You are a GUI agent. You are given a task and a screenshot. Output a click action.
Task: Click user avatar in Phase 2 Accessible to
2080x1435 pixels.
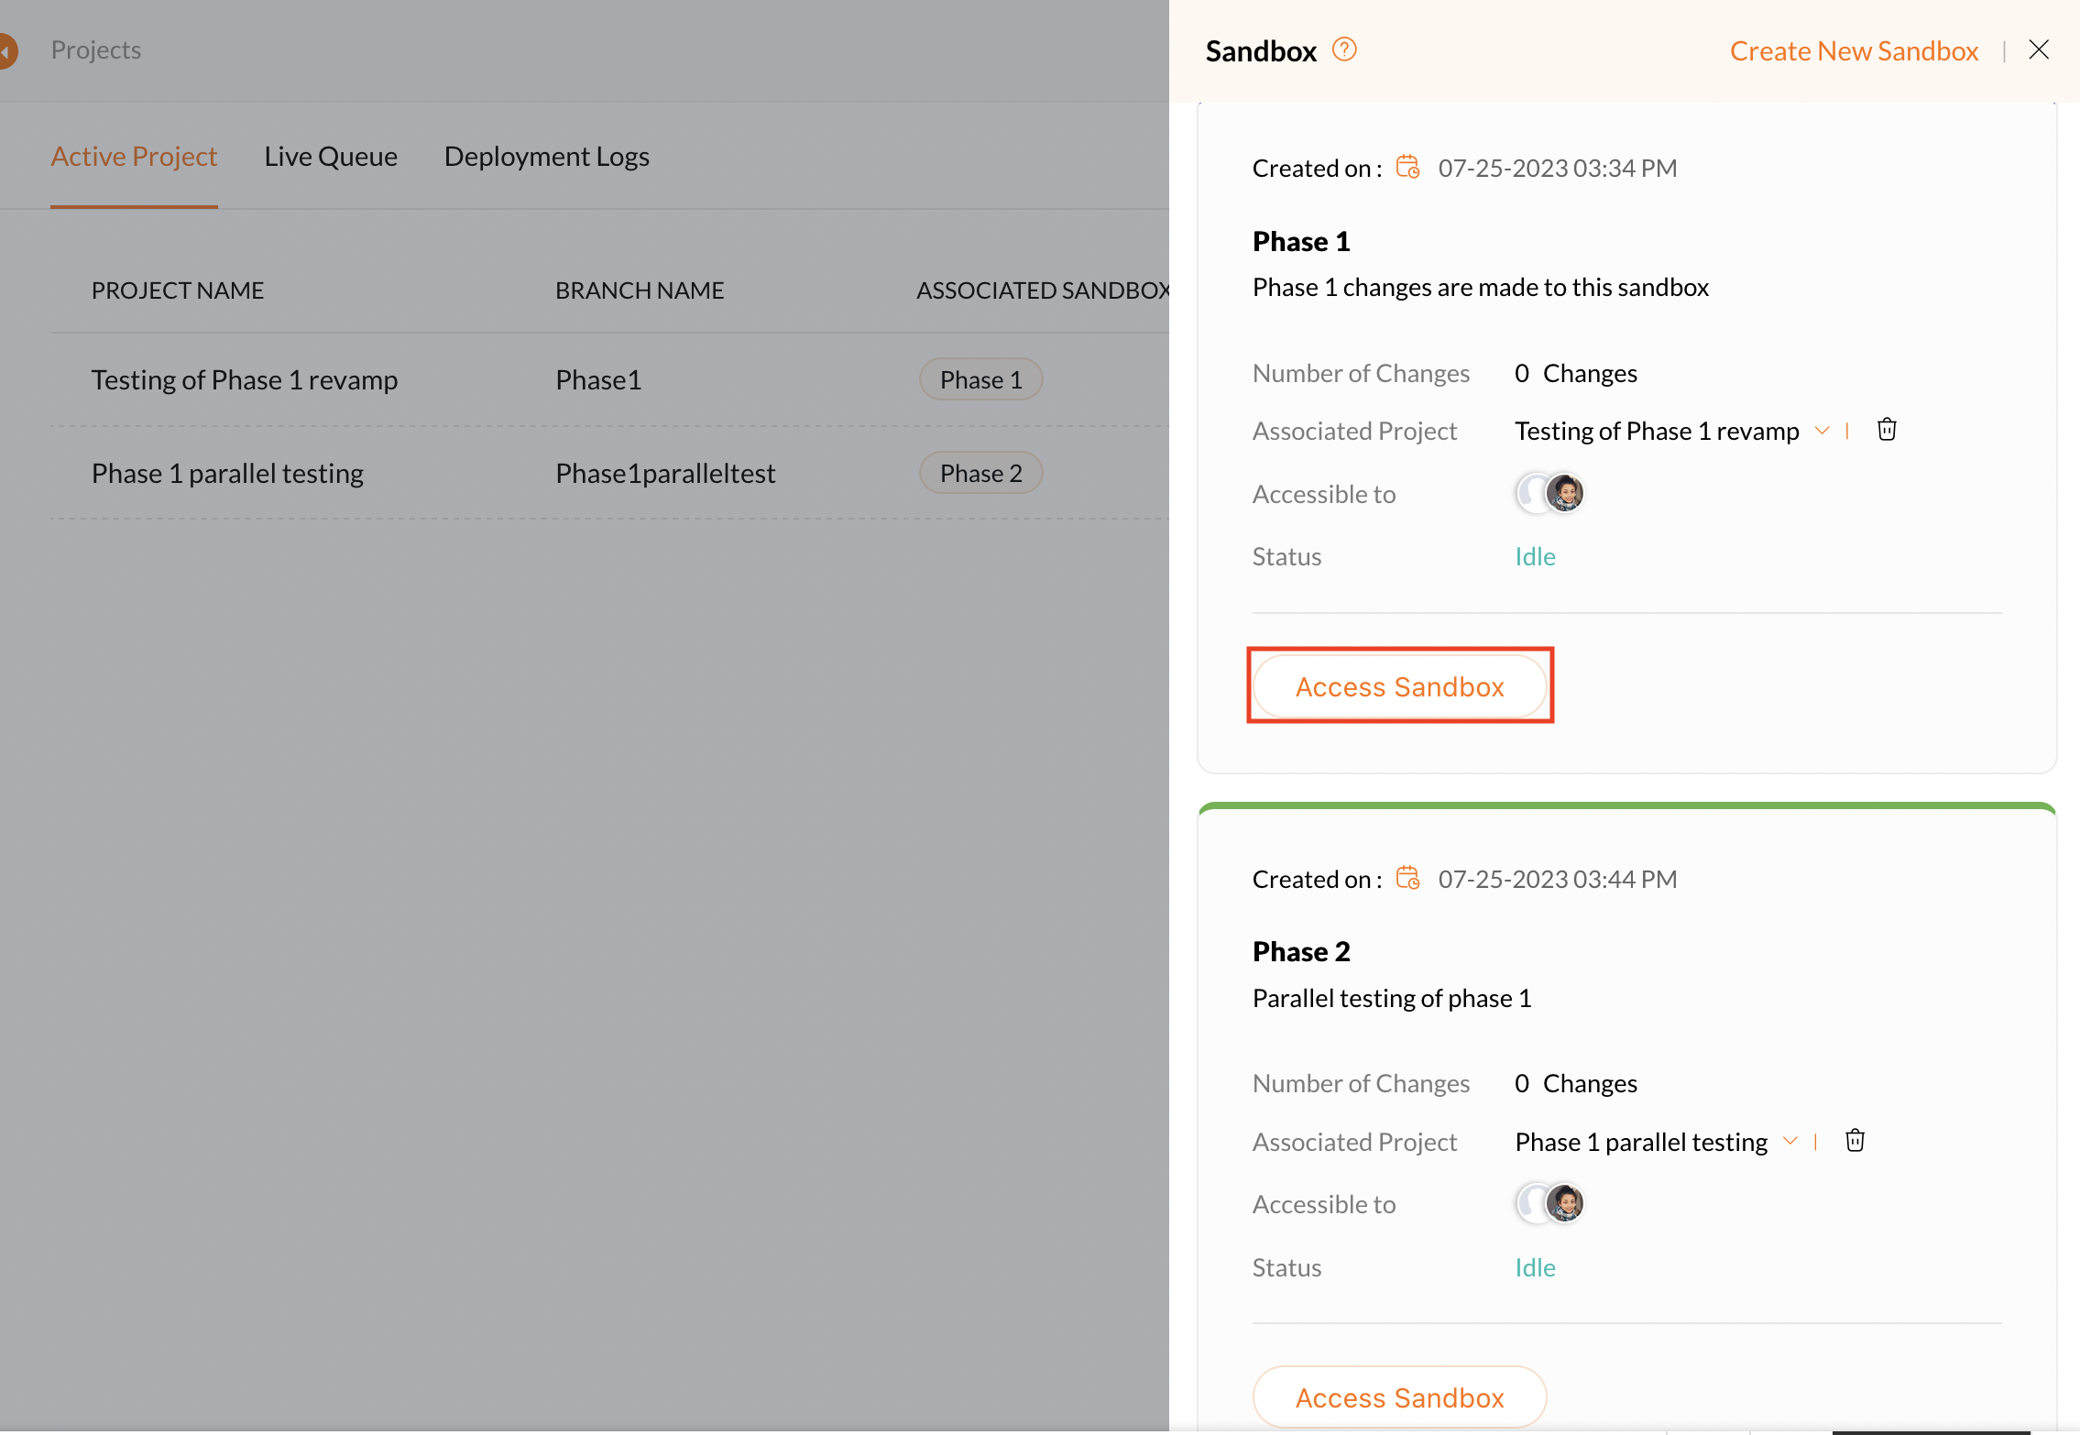(x=1564, y=1204)
